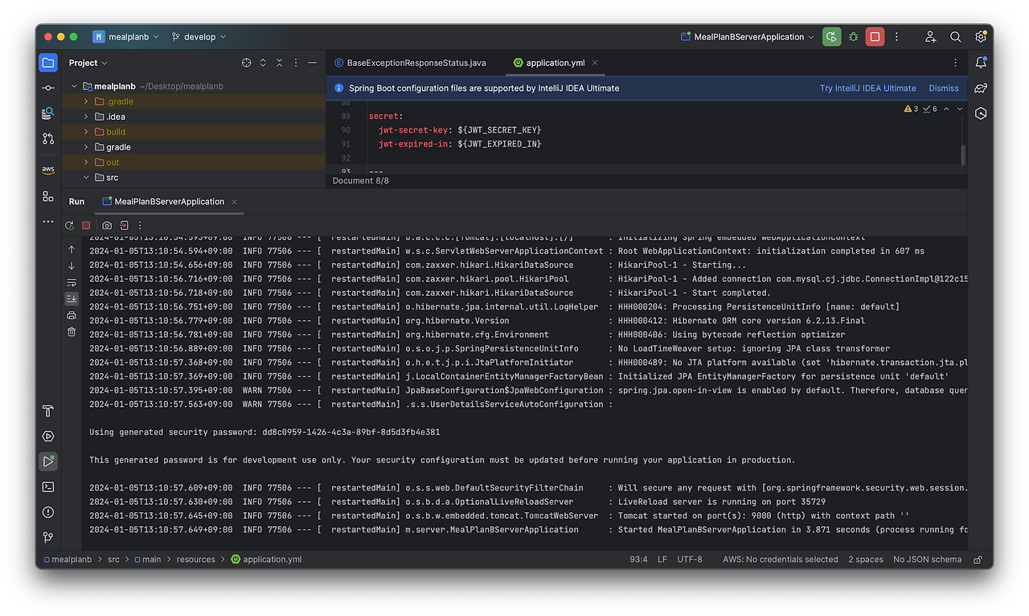Open editor tabs more options

956,63
